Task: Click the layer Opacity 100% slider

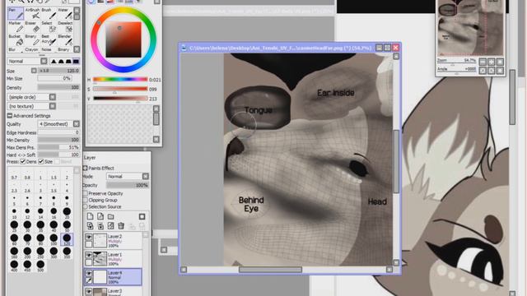Action: click(128, 185)
